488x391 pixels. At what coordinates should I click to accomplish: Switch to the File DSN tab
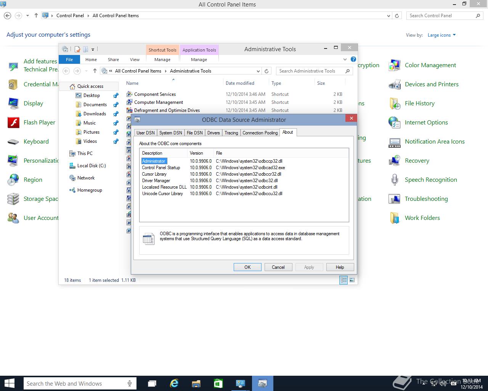click(x=194, y=133)
